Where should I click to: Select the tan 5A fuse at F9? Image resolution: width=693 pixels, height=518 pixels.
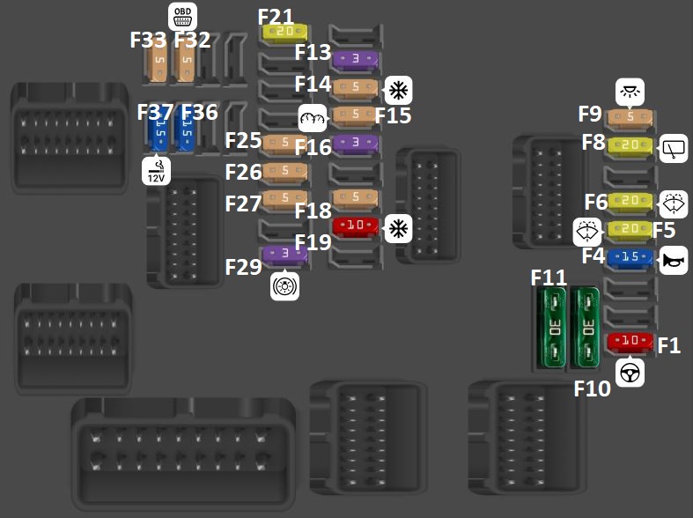[630, 117]
